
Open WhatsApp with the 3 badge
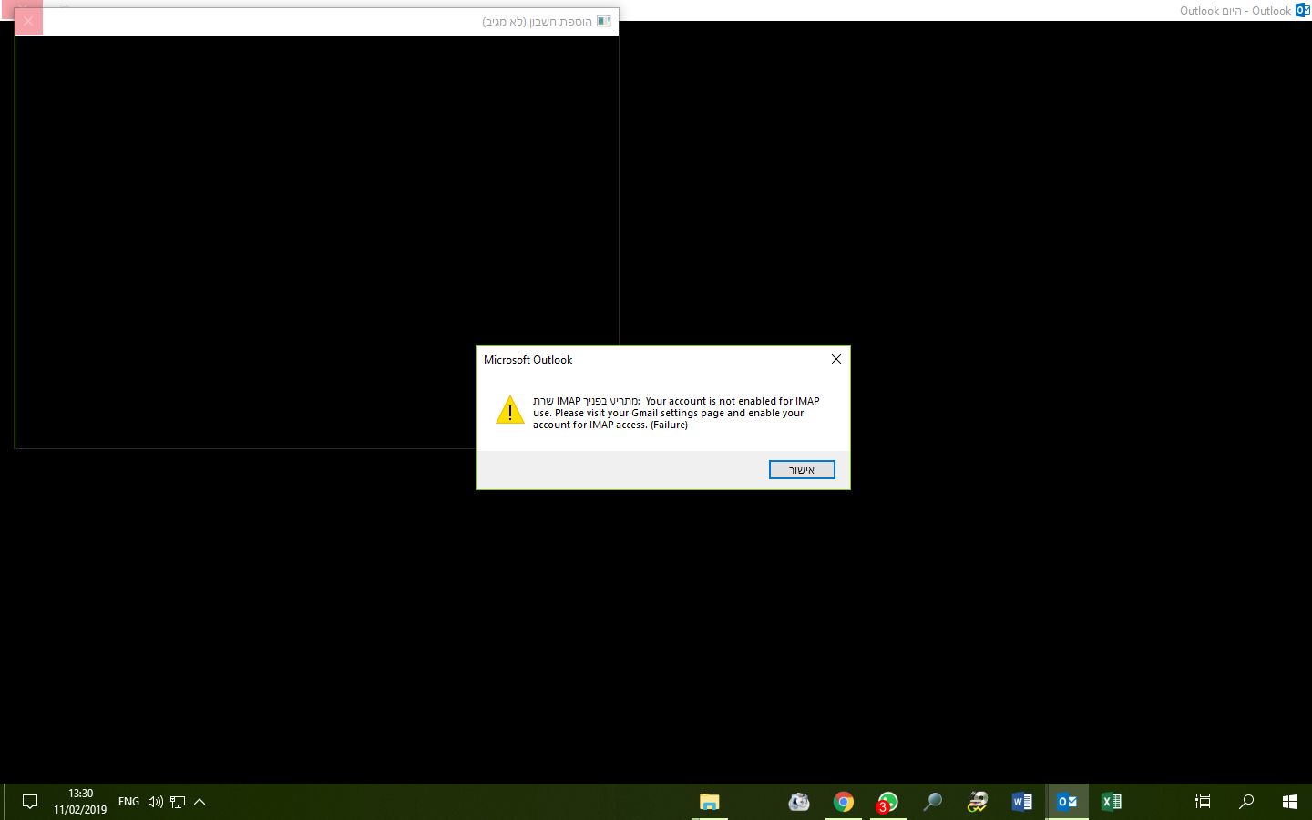[887, 802]
